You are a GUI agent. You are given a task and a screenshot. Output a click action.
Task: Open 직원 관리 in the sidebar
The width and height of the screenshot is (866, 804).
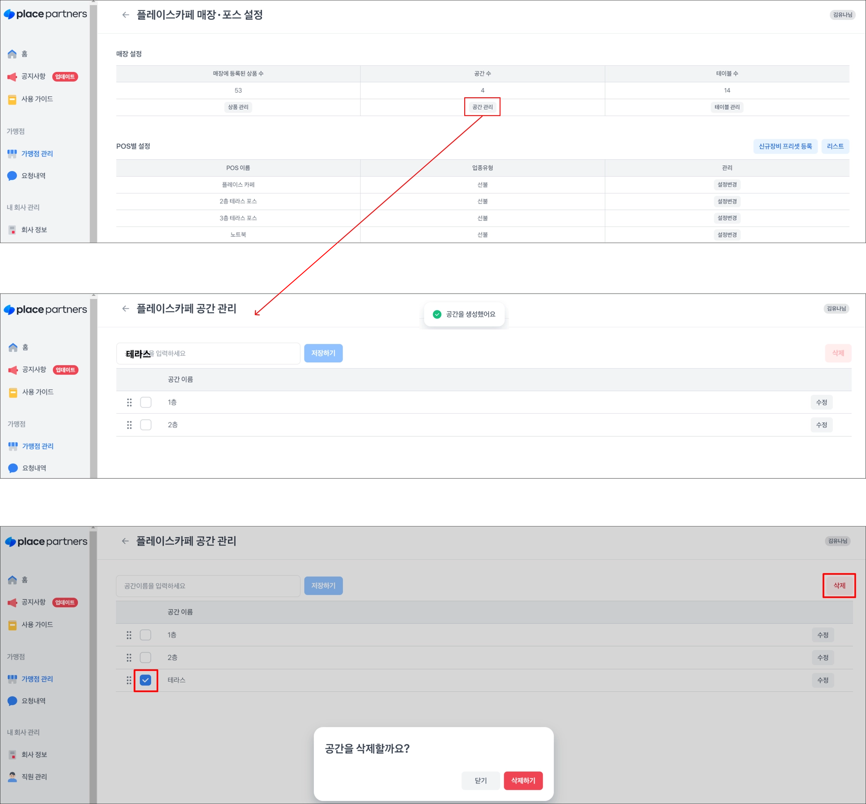coord(34,776)
